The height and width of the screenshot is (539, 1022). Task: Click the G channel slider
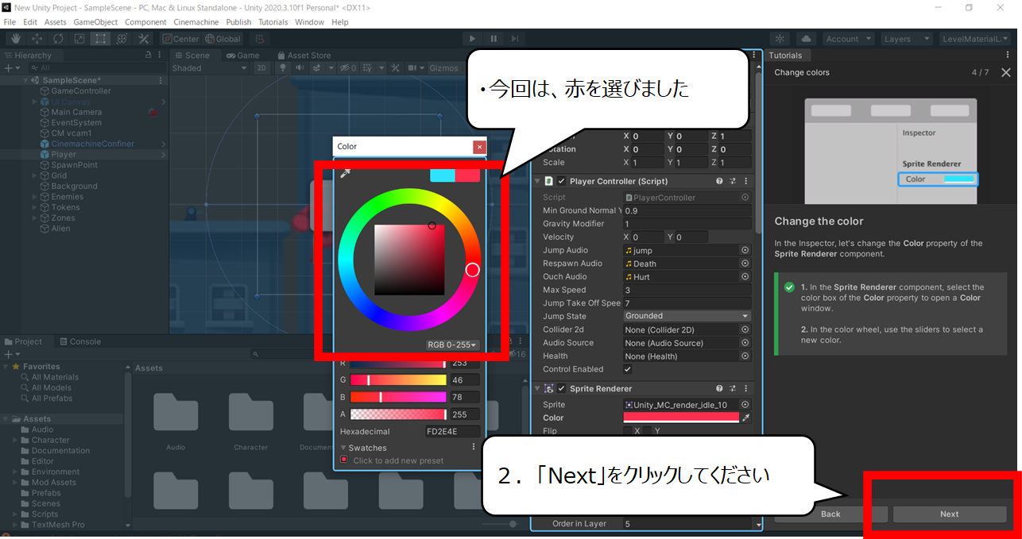[398, 380]
